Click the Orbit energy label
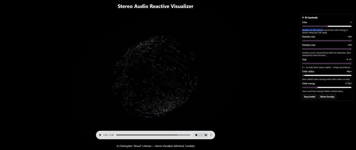Image resolution: width=356 pixels, height=150 pixels. [309, 83]
